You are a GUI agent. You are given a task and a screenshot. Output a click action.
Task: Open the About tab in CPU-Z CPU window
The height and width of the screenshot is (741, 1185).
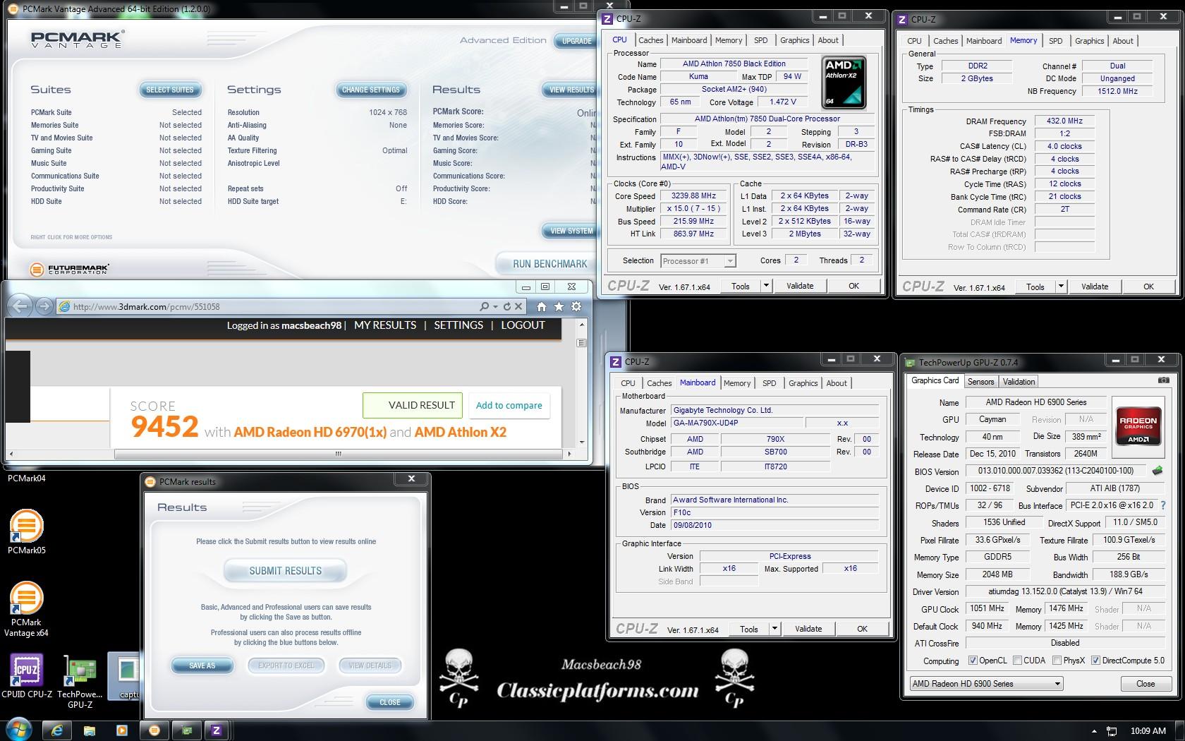(x=828, y=40)
